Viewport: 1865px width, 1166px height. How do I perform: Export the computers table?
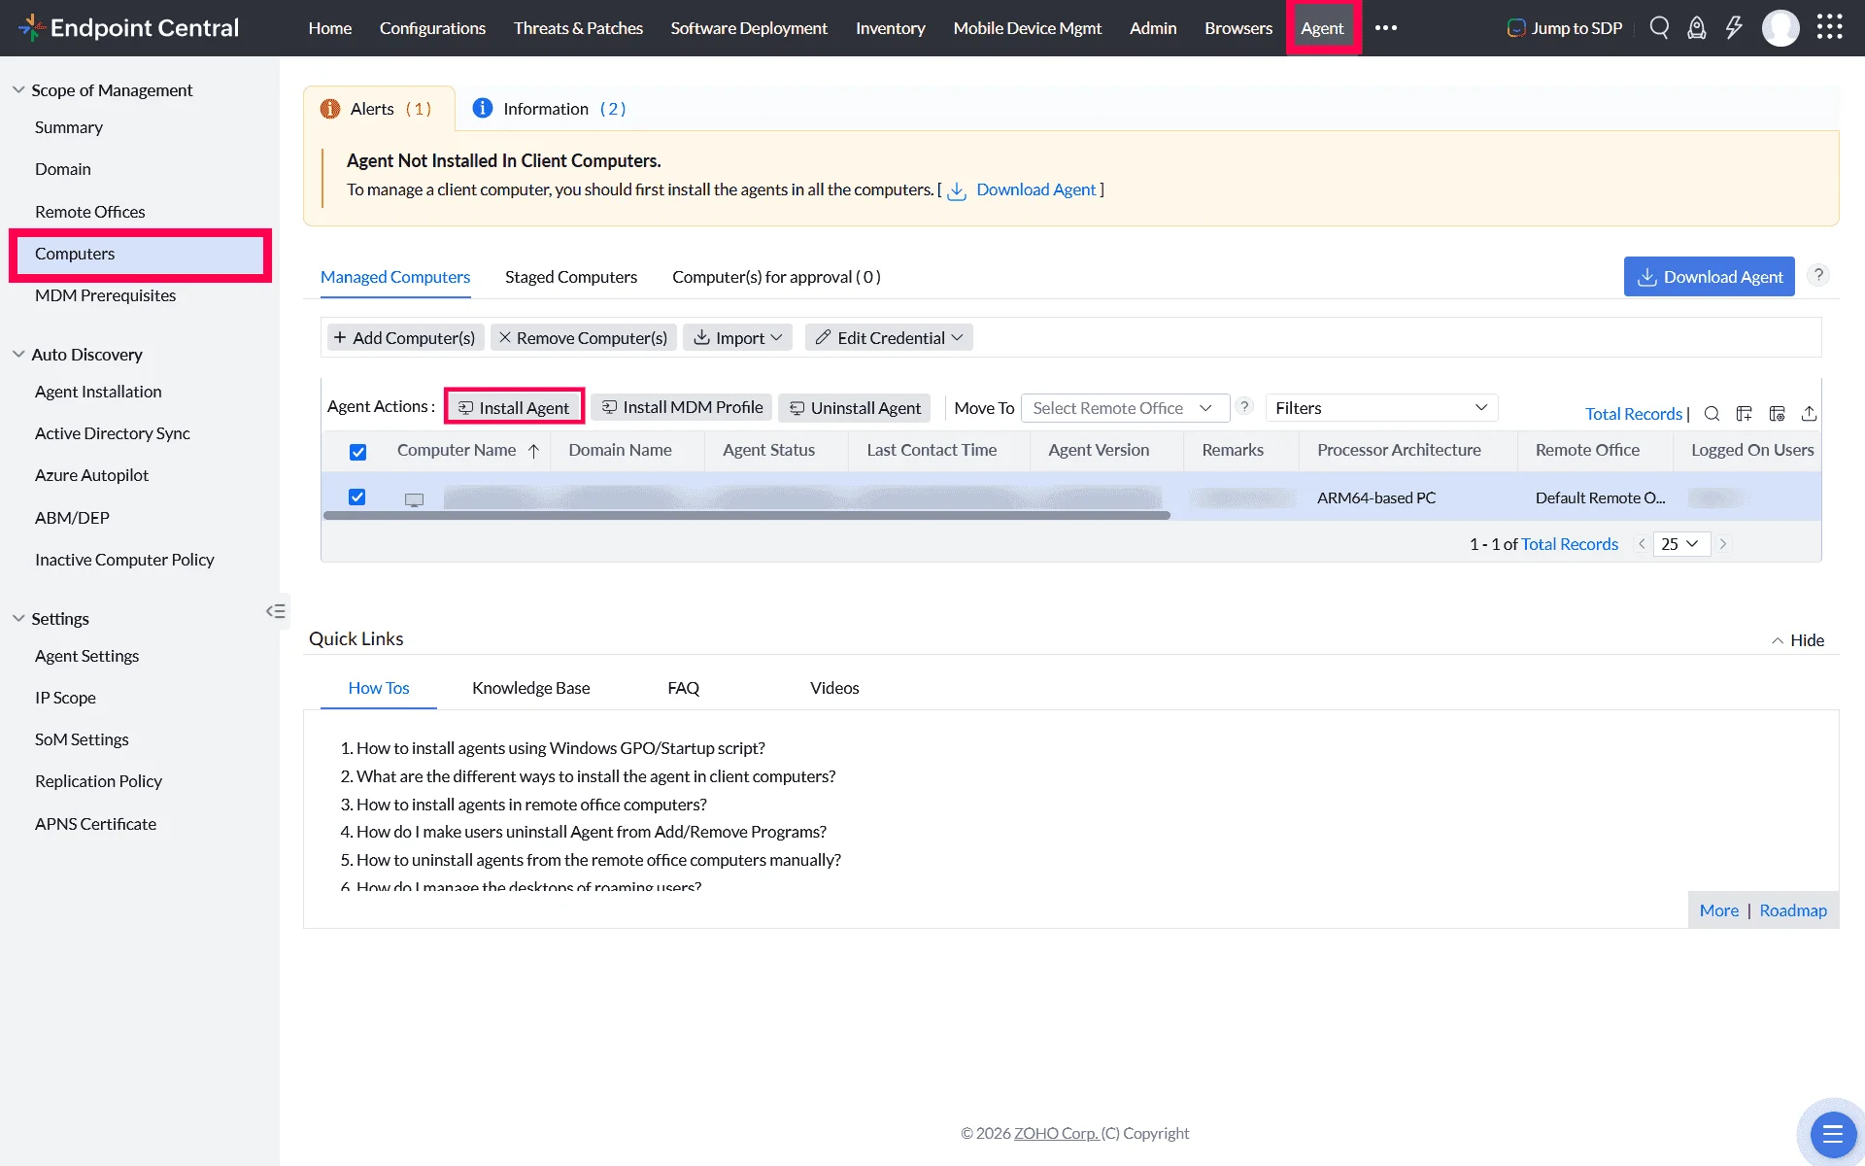coord(1809,414)
